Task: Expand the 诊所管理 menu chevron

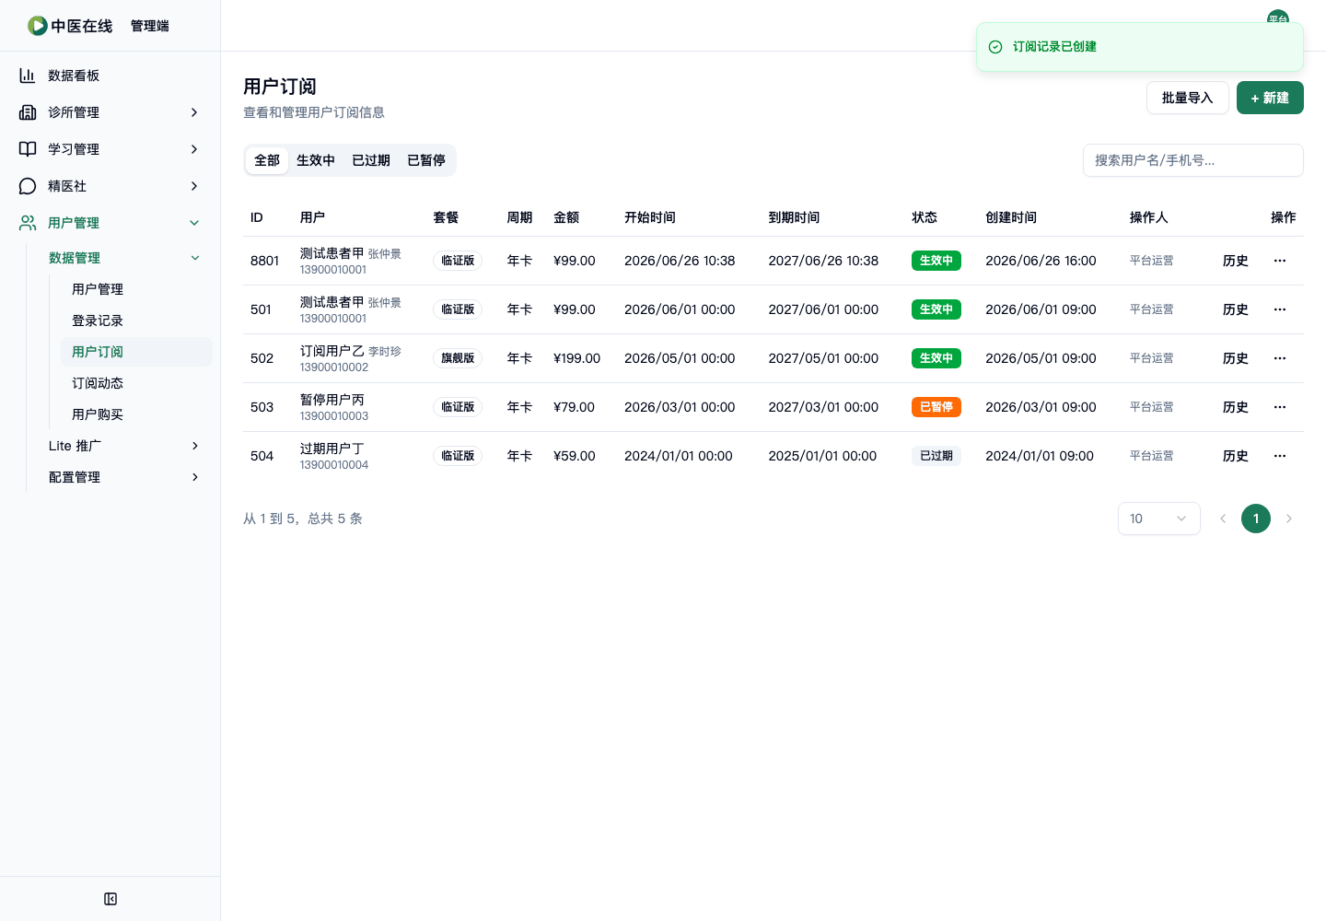Action: pos(194,112)
